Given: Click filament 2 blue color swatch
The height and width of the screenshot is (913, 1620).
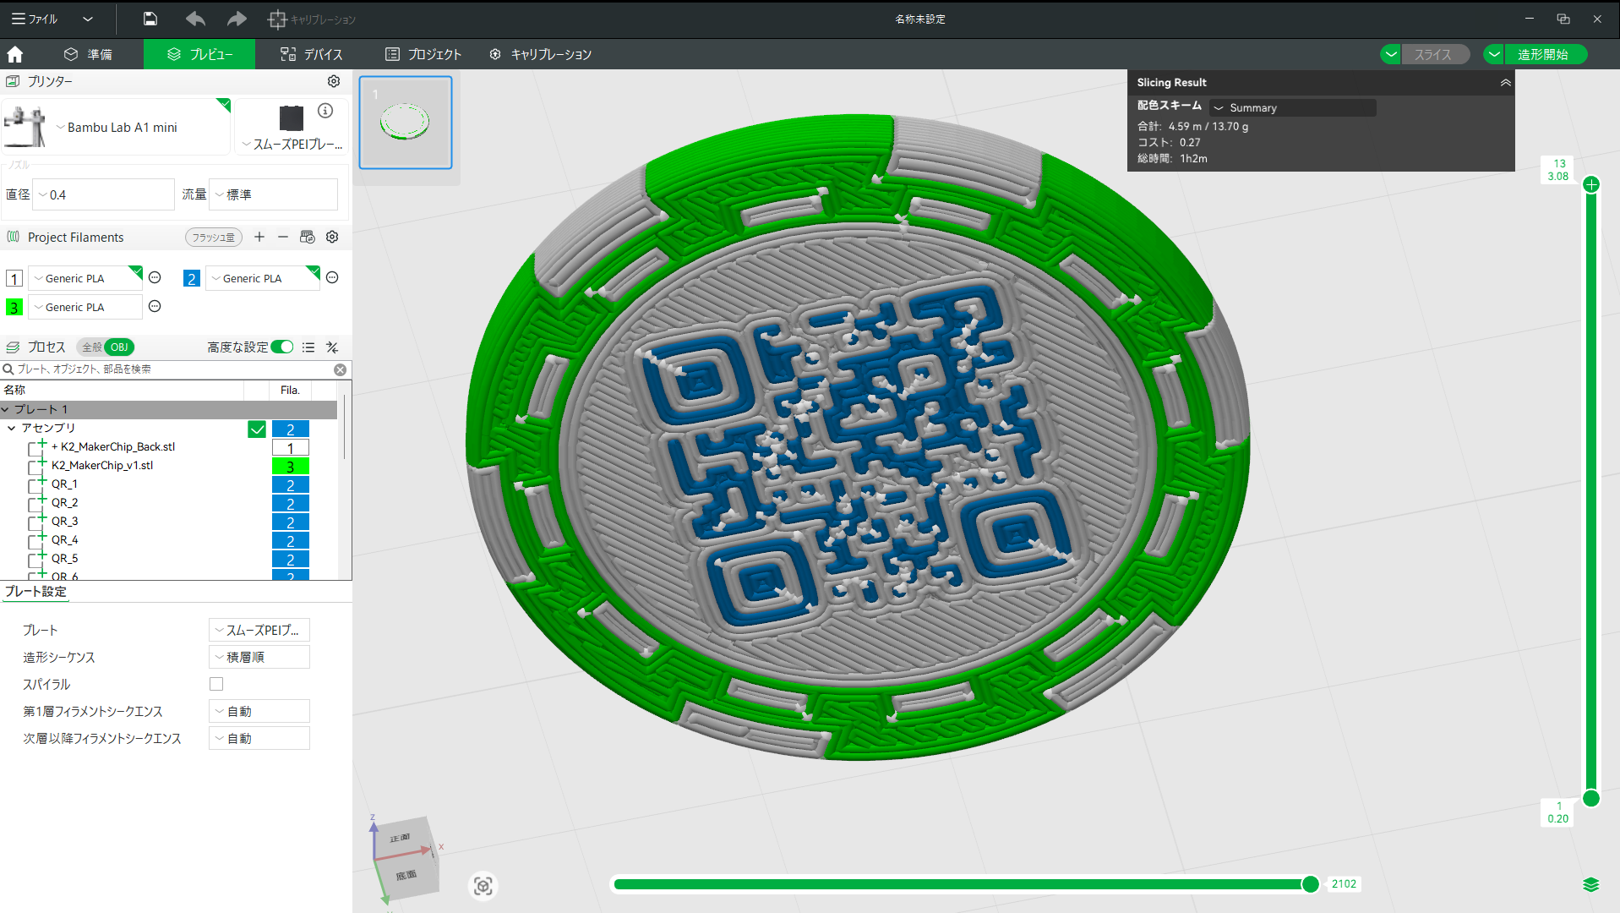Looking at the screenshot, I should pyautogui.click(x=192, y=278).
